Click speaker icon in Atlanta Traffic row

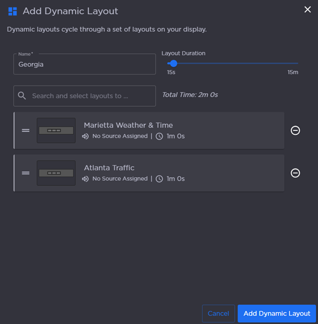tap(85, 179)
